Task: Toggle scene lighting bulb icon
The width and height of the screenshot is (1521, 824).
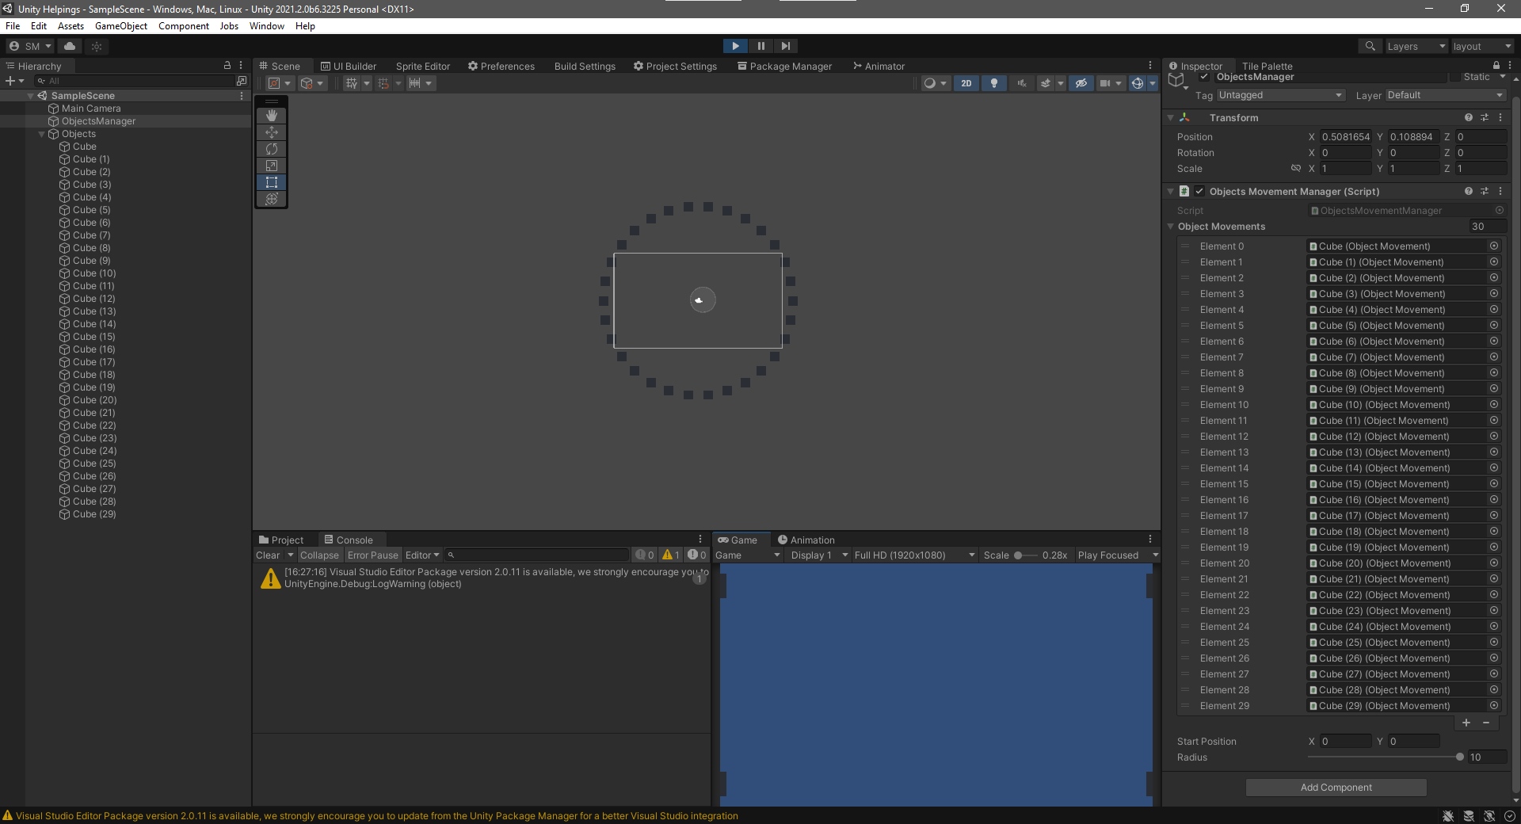Action: pyautogui.click(x=994, y=83)
